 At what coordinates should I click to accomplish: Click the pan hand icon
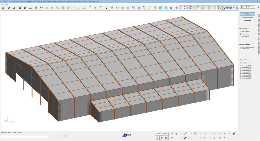point(106,8)
